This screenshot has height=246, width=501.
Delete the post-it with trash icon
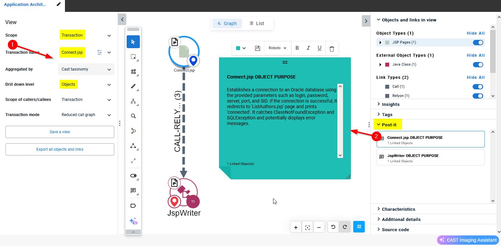tap(332, 48)
